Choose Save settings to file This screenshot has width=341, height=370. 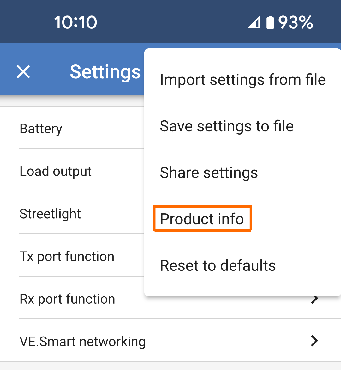pyautogui.click(x=227, y=126)
